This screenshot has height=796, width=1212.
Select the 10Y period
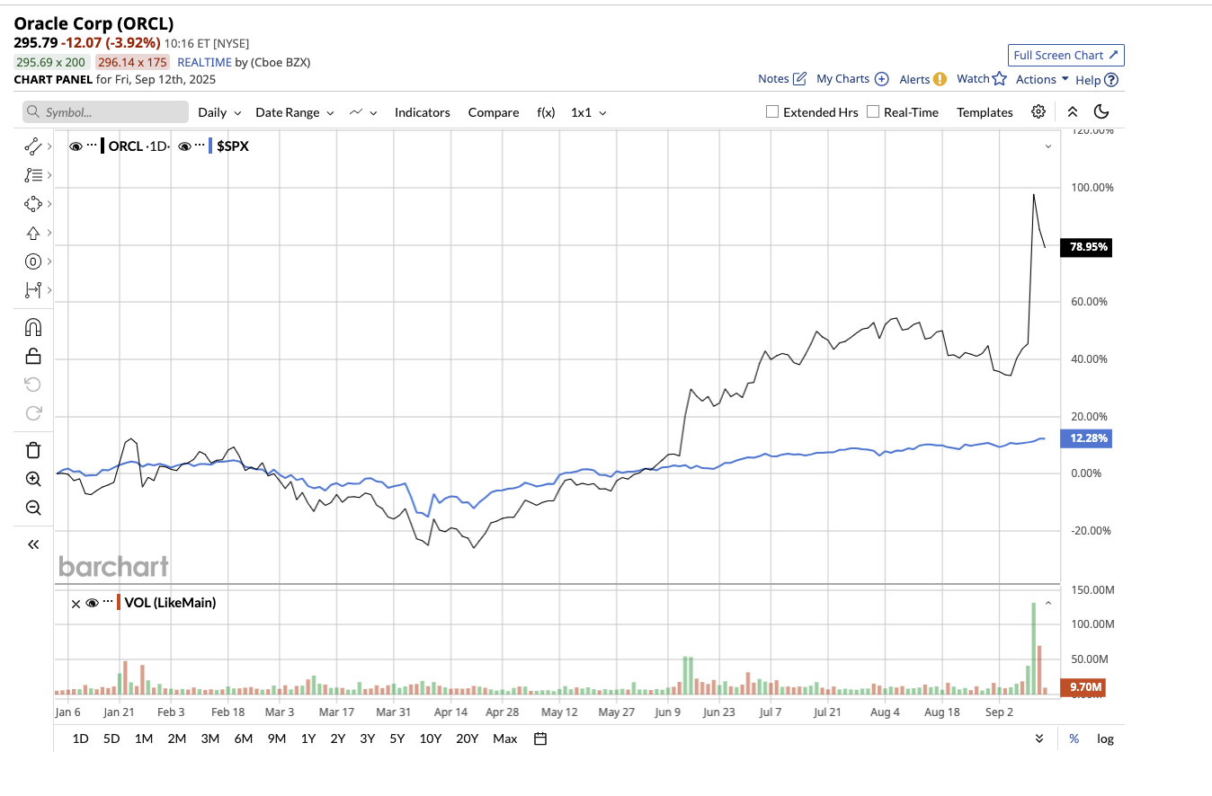(430, 739)
